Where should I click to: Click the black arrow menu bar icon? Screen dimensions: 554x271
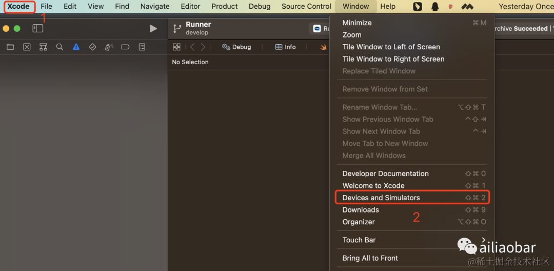click(x=418, y=6)
